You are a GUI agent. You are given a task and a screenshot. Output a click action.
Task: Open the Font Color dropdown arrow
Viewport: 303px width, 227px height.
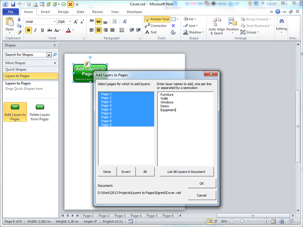(73, 30)
